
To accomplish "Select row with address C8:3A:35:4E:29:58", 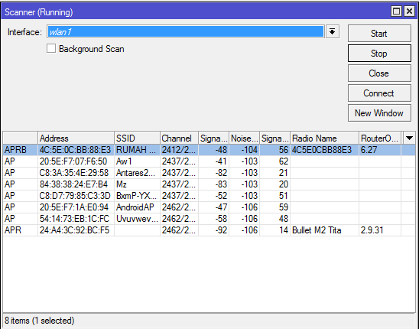I will click(x=209, y=173).
